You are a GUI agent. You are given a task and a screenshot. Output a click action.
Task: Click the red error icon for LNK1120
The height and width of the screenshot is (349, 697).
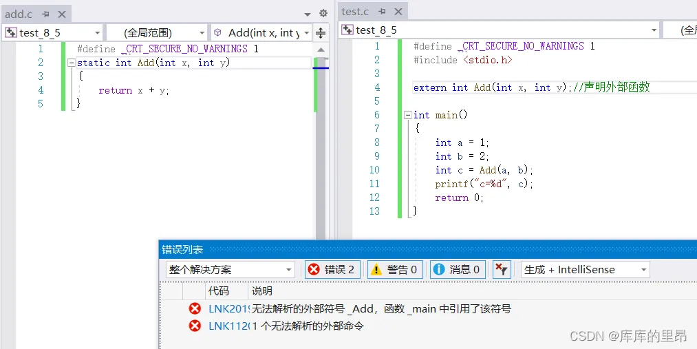[x=195, y=326]
